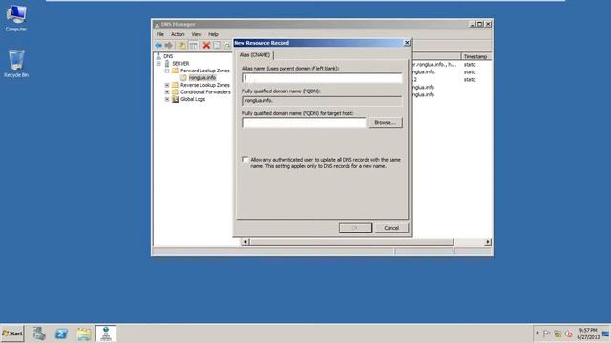Click the show hidden icons tray arrow
This screenshot has height=343, width=611.
click(x=537, y=333)
